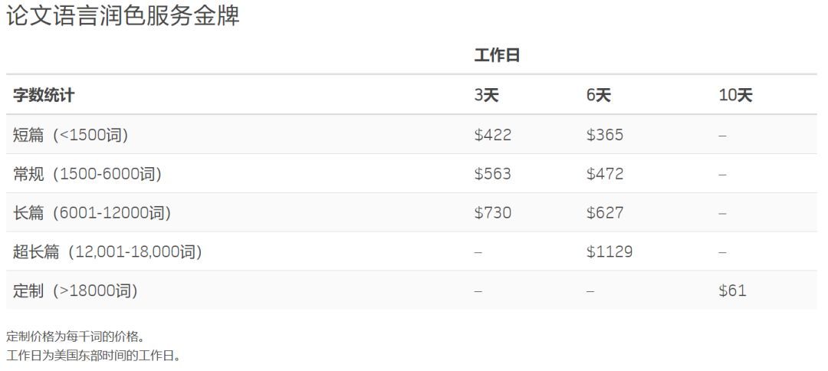The width and height of the screenshot is (828, 371).
Task: Click the $61 price cell
Action: pos(732,291)
